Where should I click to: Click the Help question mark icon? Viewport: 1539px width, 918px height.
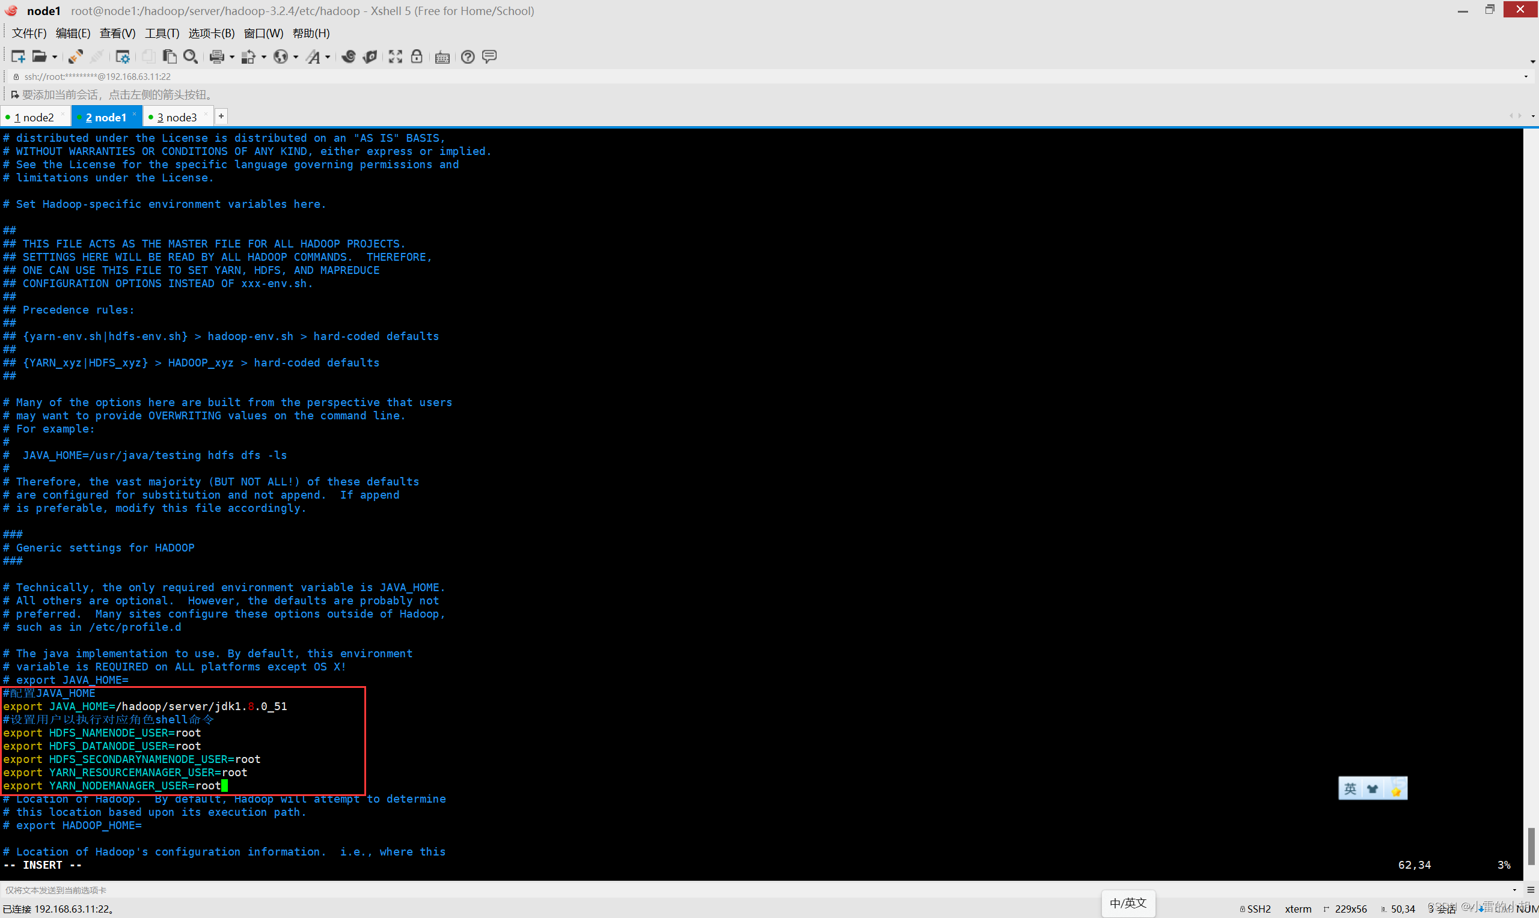pos(468,57)
